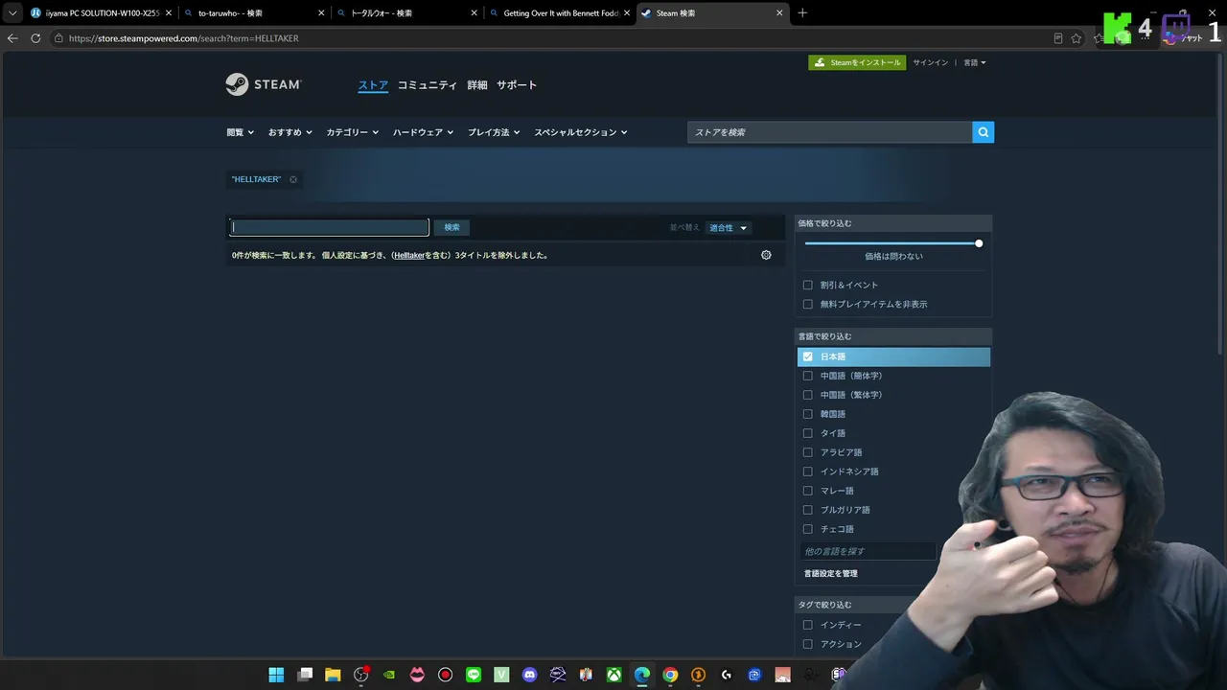
Task: Enable the 割引＆イベント checkbox
Action: [807, 285]
